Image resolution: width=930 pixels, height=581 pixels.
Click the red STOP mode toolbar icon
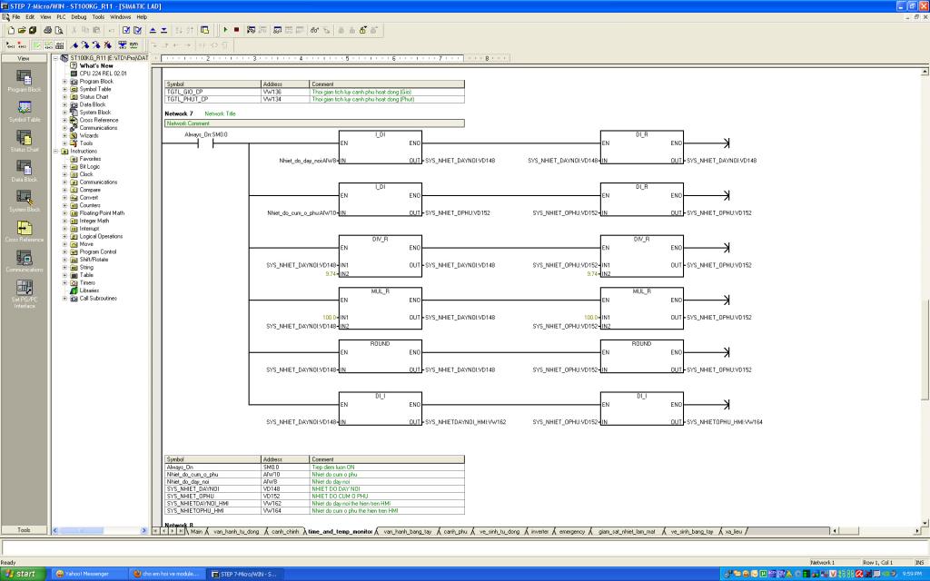[237, 30]
